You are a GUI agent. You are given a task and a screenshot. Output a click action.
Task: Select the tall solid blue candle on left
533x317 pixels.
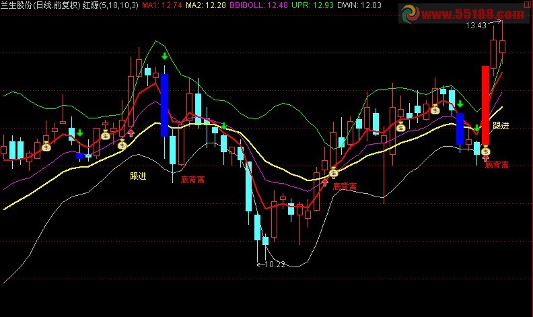(164, 105)
